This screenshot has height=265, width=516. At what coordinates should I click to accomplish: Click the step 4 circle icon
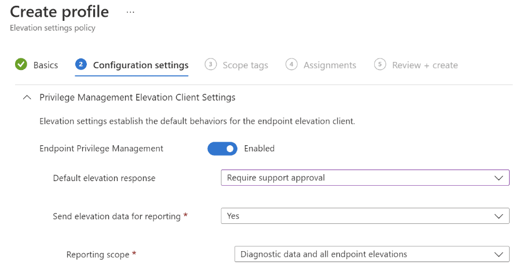pyautogui.click(x=291, y=64)
